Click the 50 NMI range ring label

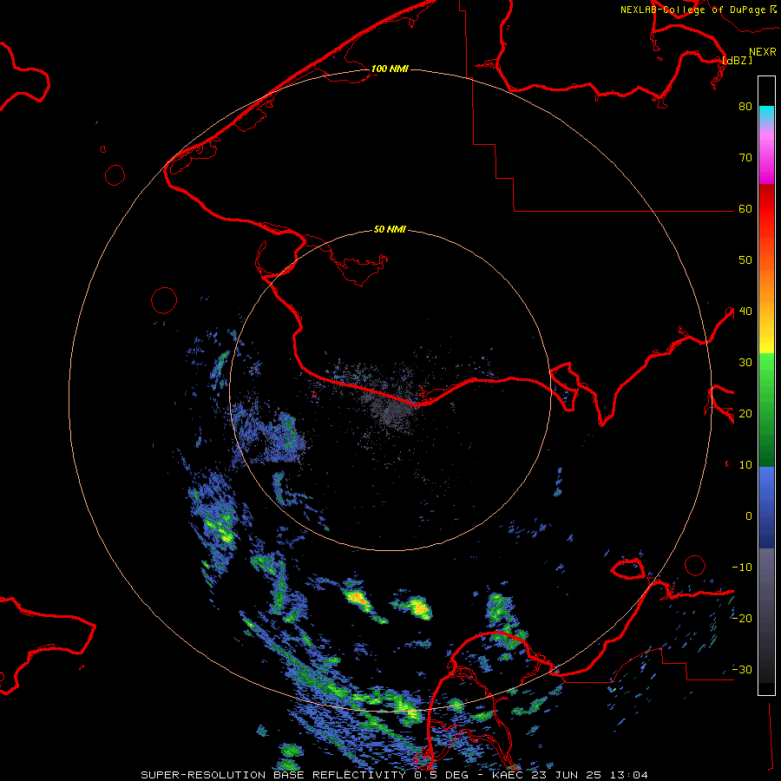tap(390, 230)
